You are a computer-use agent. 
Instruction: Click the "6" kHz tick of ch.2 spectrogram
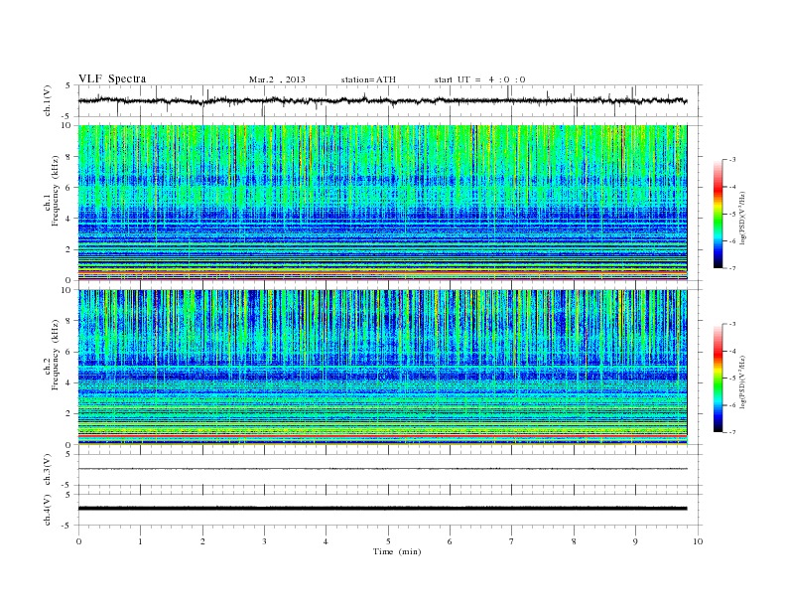68,352
